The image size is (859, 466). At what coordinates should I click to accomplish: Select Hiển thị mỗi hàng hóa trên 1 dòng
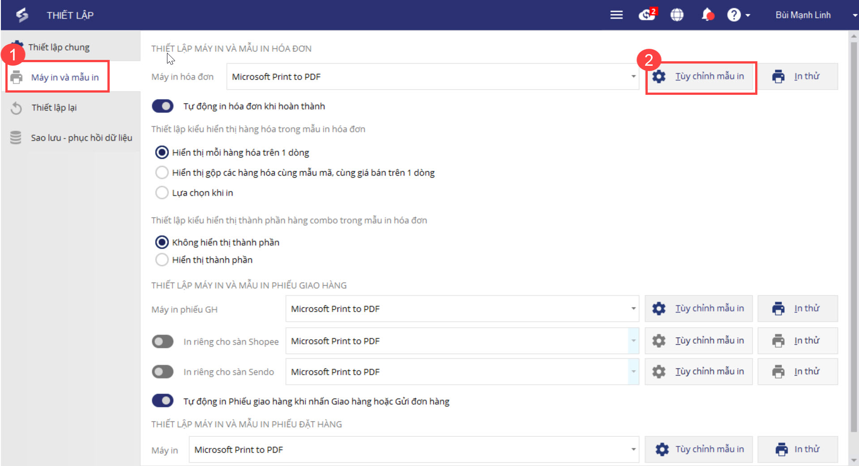162,153
